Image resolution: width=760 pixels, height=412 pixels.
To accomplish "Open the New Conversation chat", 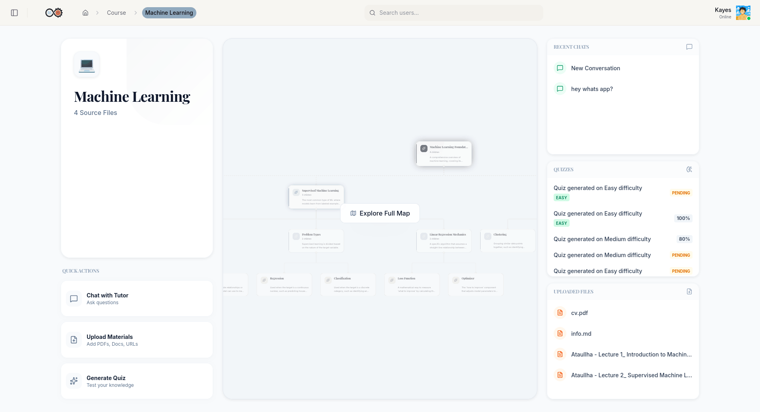I will pos(623,68).
